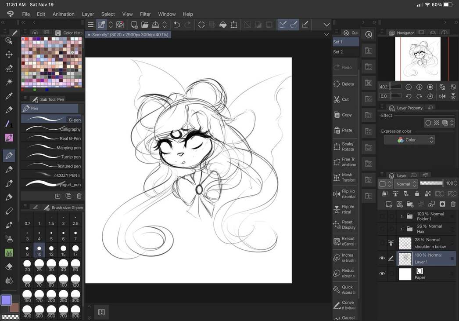
Task: Click Zoom in button in Navigator
Action: click(x=419, y=87)
